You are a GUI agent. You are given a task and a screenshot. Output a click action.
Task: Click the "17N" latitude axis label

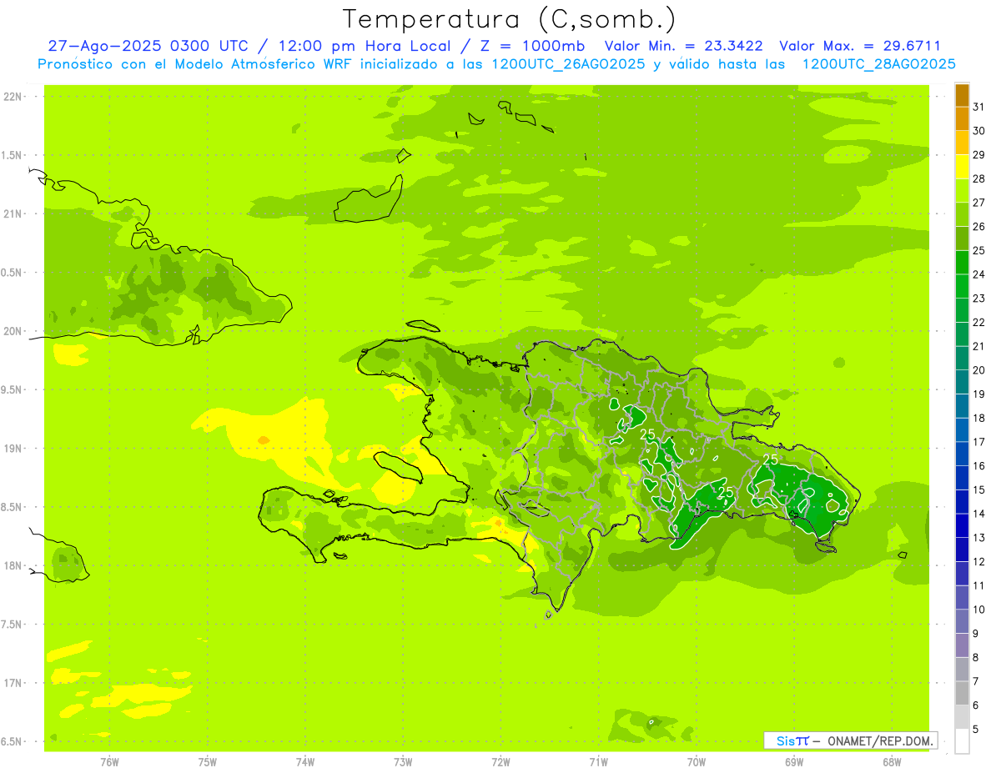tap(13, 683)
